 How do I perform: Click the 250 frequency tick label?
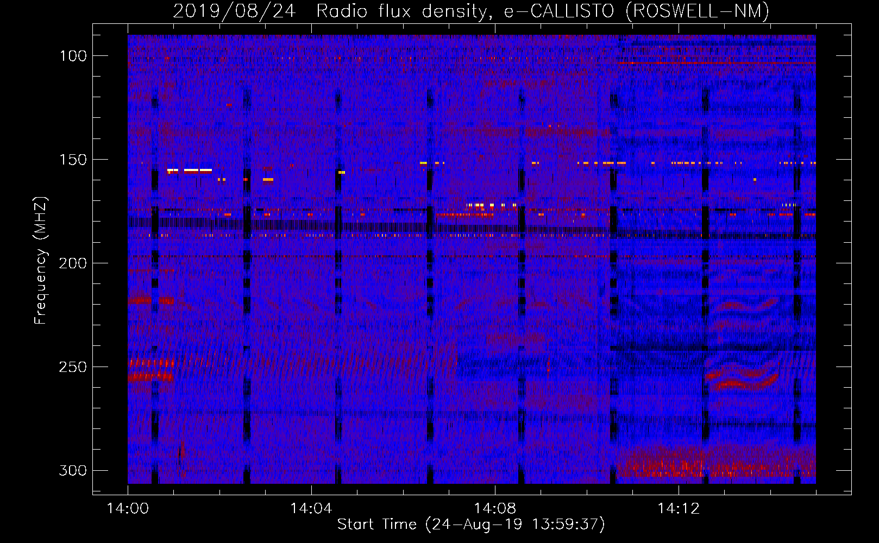click(73, 367)
